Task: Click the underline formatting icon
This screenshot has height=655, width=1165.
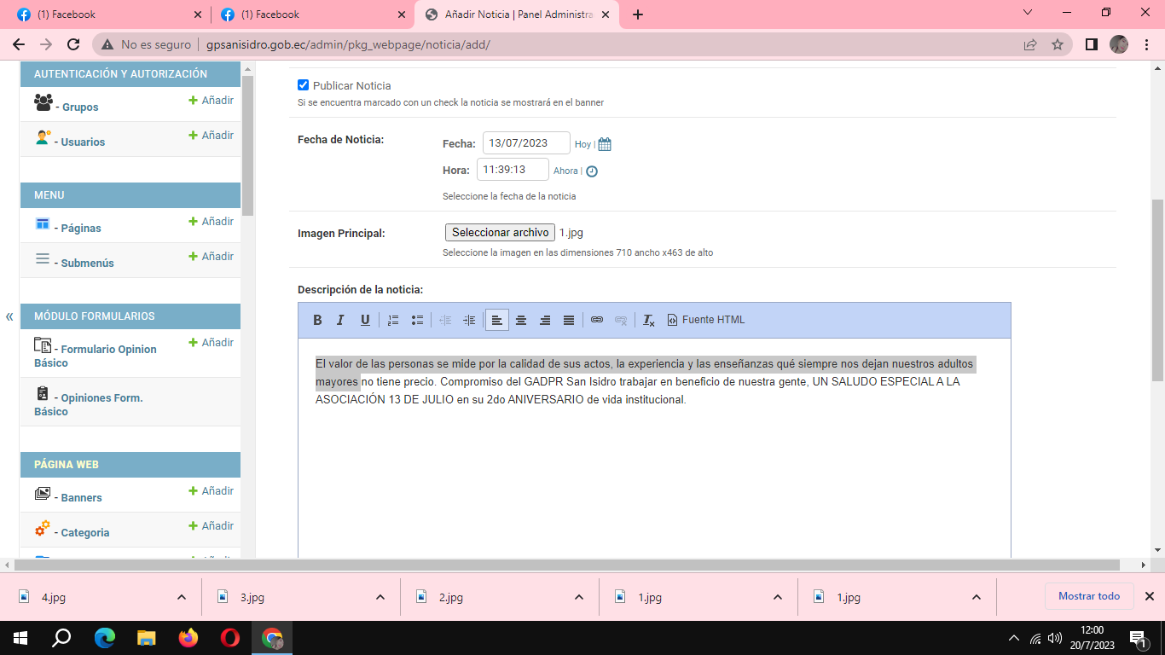Action: tap(365, 321)
